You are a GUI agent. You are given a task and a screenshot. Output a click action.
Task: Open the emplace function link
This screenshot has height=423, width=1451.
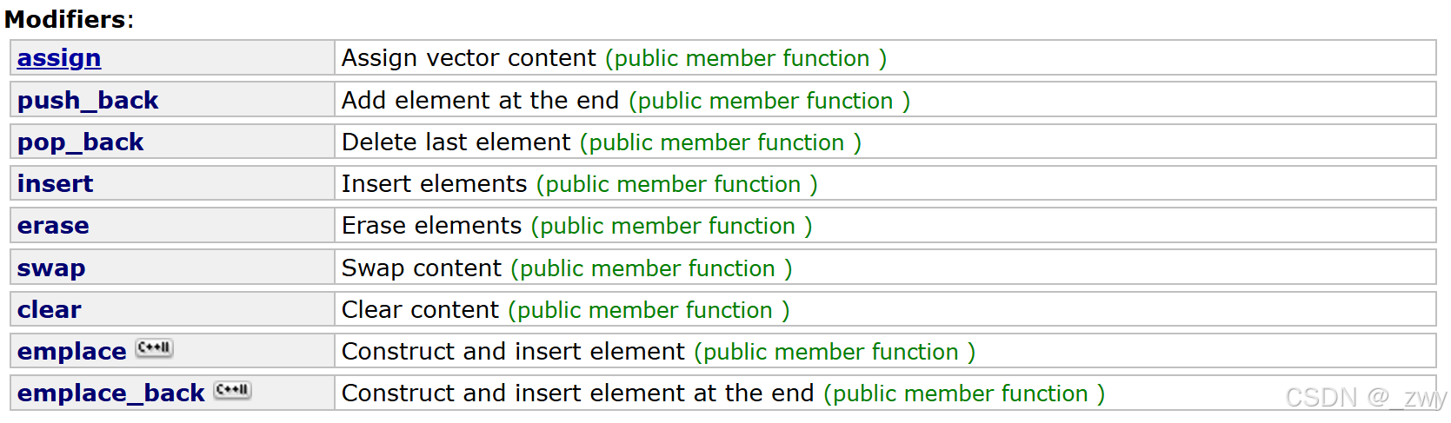pyautogui.click(x=71, y=352)
